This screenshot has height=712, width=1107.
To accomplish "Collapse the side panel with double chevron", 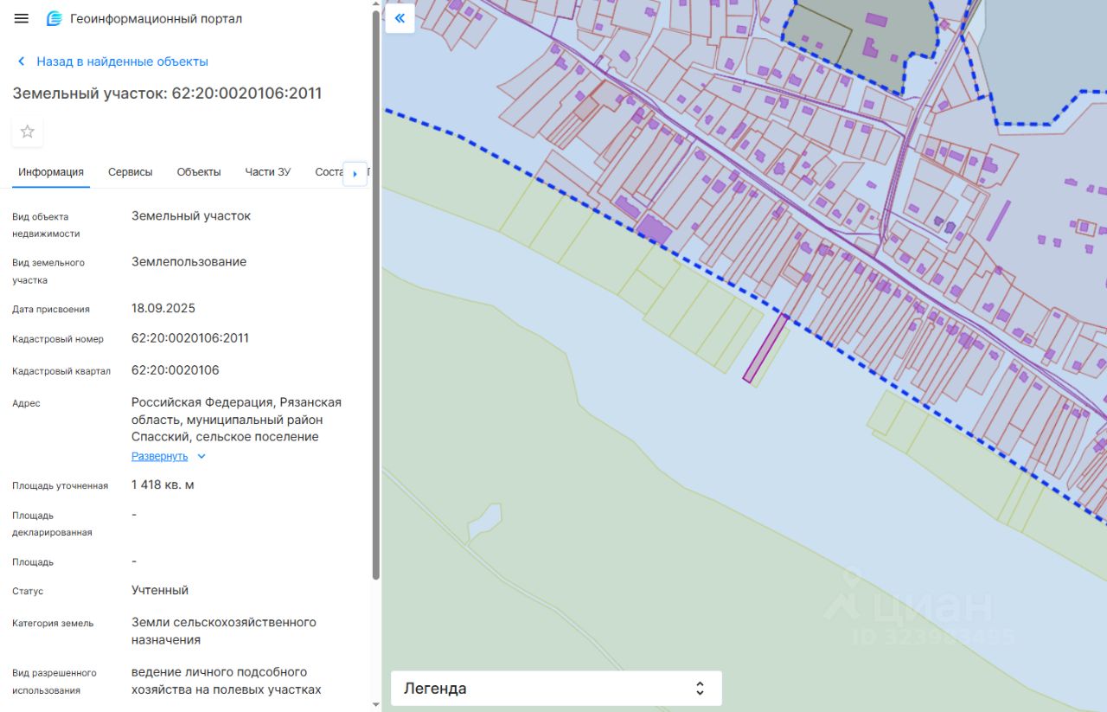I will pyautogui.click(x=400, y=18).
